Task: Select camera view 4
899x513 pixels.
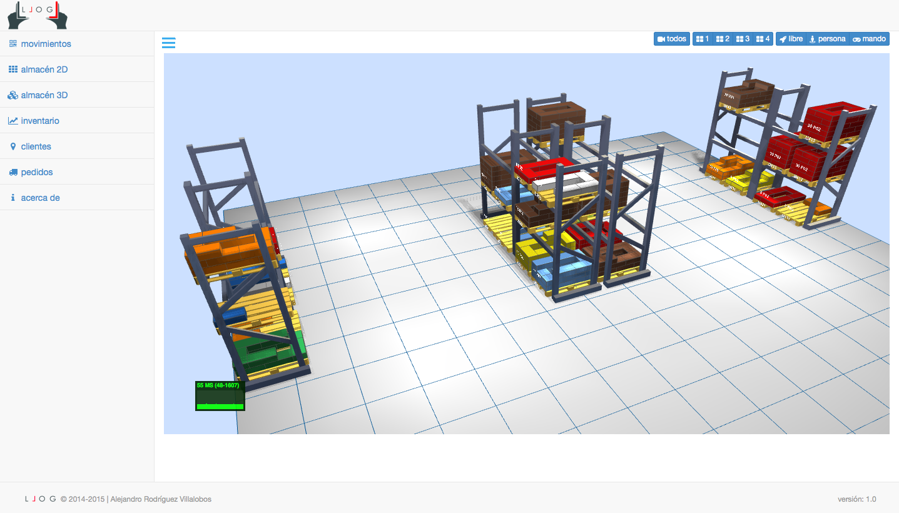Action: tap(763, 39)
